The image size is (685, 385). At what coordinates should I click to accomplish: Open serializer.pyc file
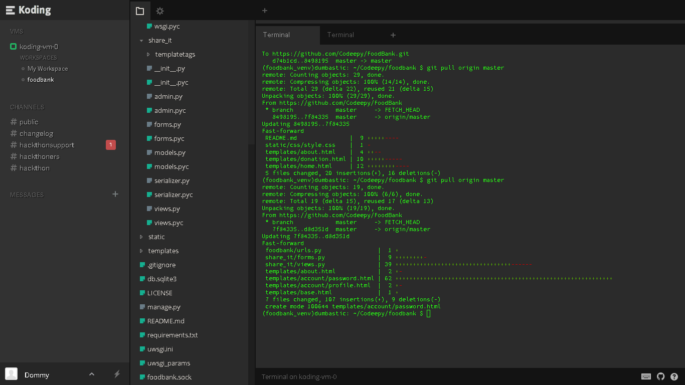point(174,195)
